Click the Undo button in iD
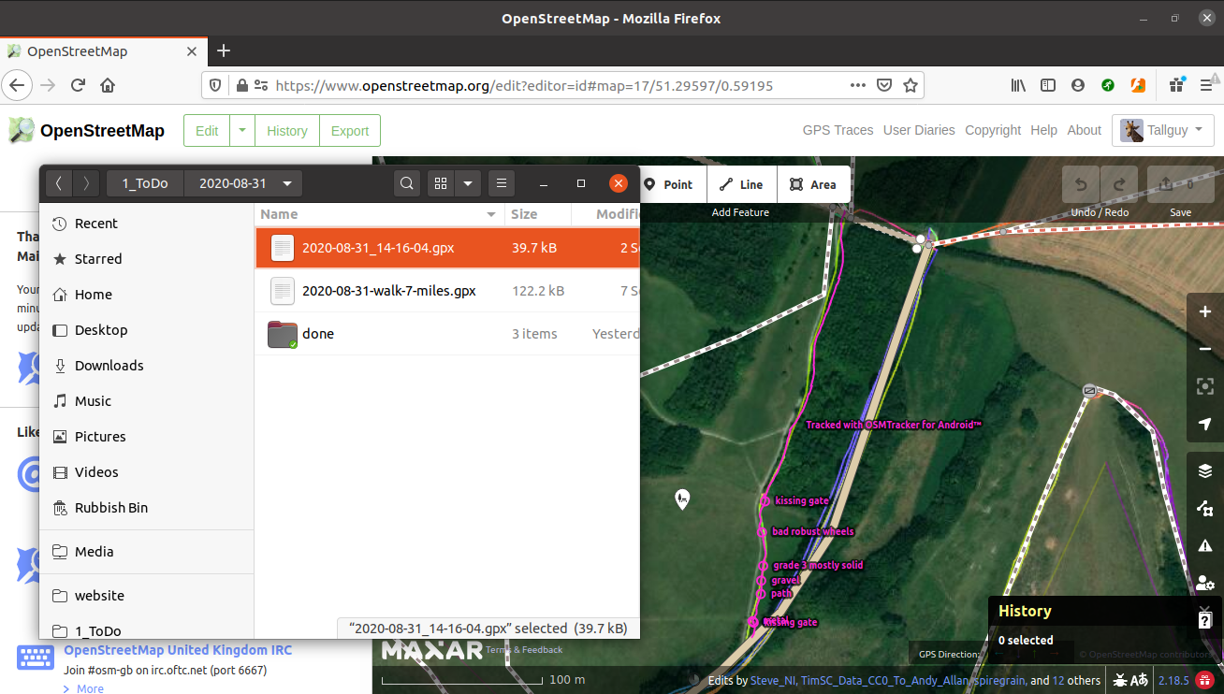The height and width of the screenshot is (694, 1224). [1081, 184]
